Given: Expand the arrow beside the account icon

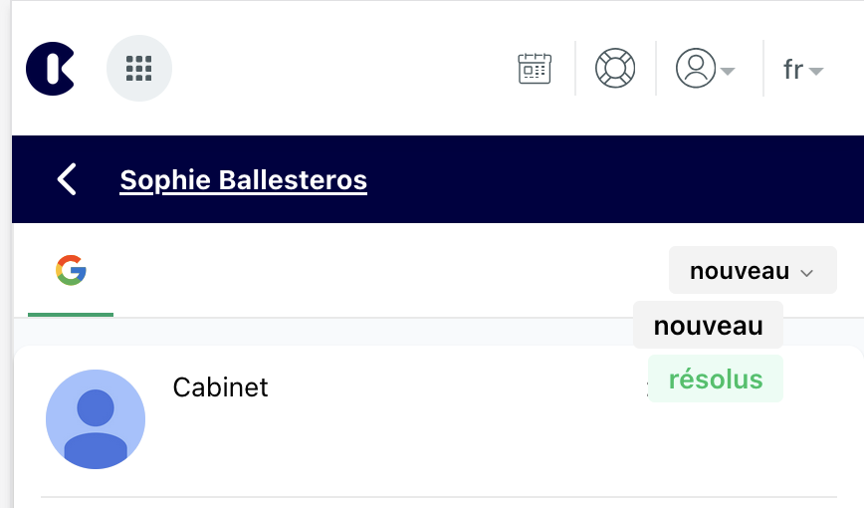Looking at the screenshot, I should pos(728,71).
